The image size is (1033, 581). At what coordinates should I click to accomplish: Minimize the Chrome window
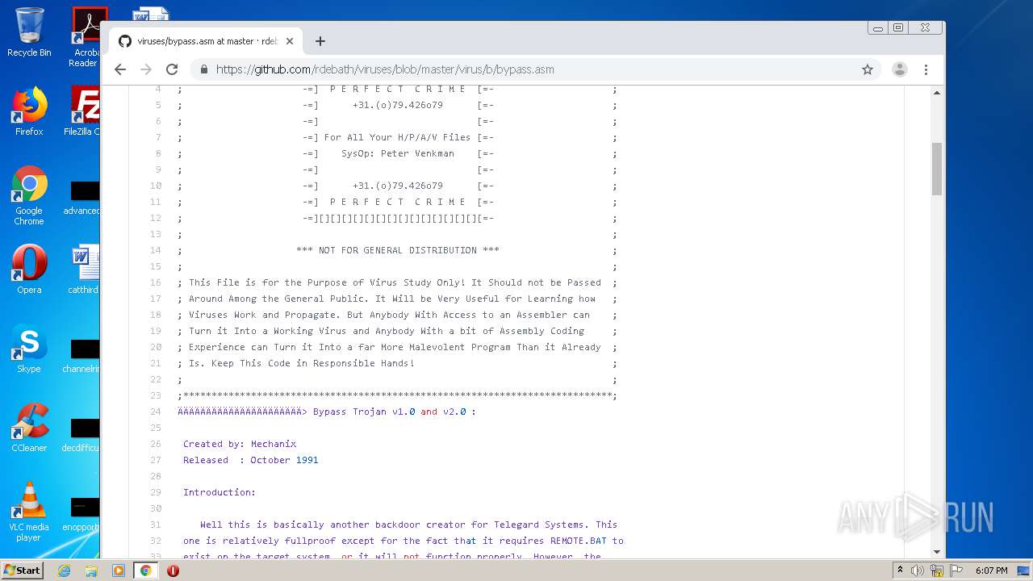pyautogui.click(x=878, y=27)
